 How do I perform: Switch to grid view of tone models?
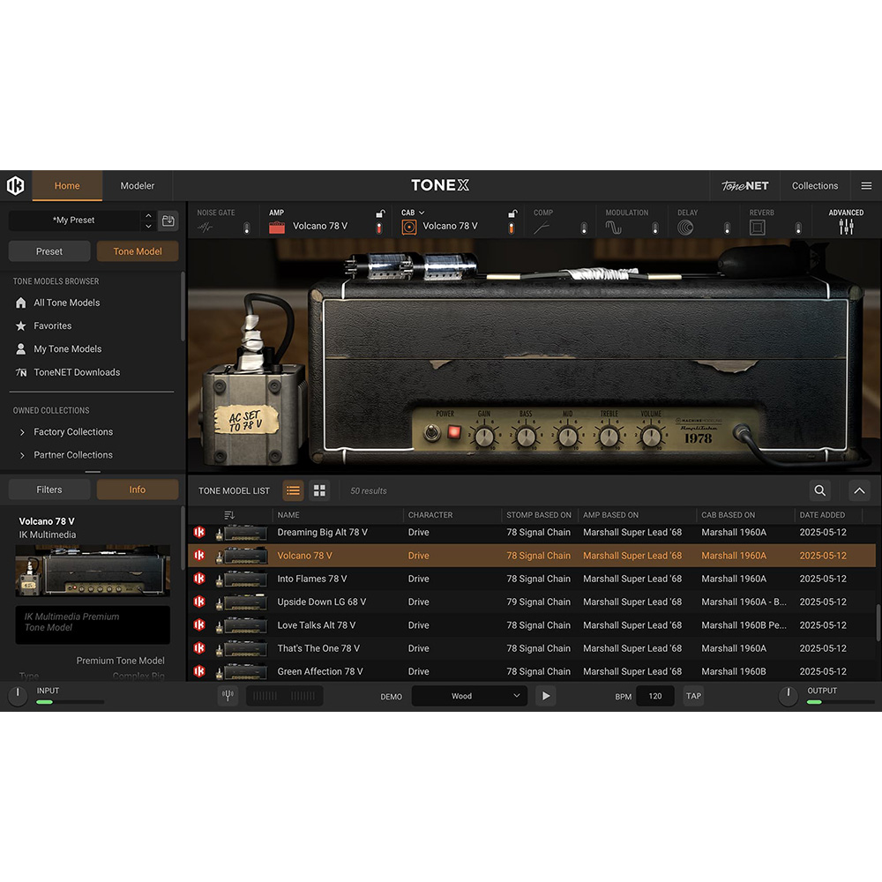(319, 491)
